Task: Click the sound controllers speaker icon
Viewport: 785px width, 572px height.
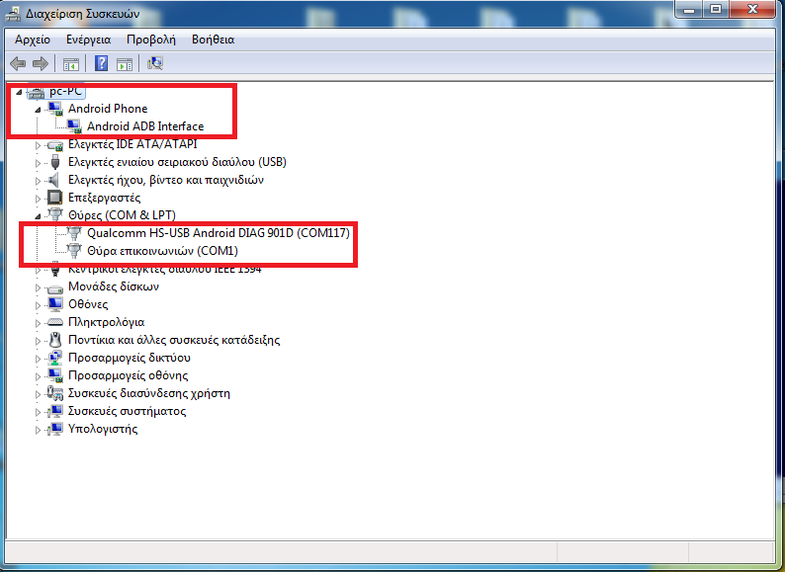Action: 54,180
